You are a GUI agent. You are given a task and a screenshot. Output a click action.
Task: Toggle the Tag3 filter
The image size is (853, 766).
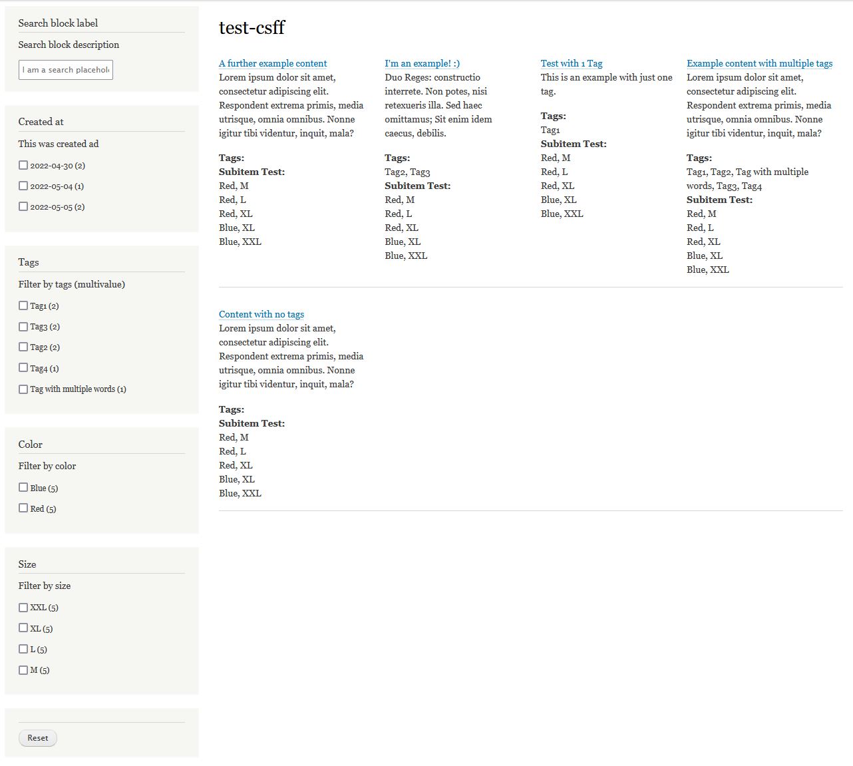23,326
